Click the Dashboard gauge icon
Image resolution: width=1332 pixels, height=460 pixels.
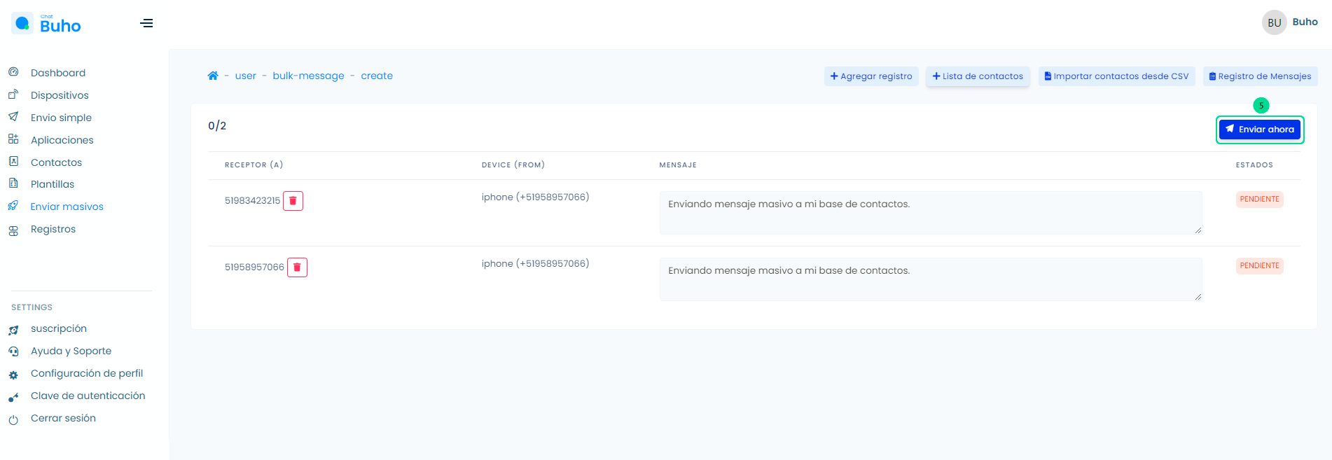tap(13, 72)
